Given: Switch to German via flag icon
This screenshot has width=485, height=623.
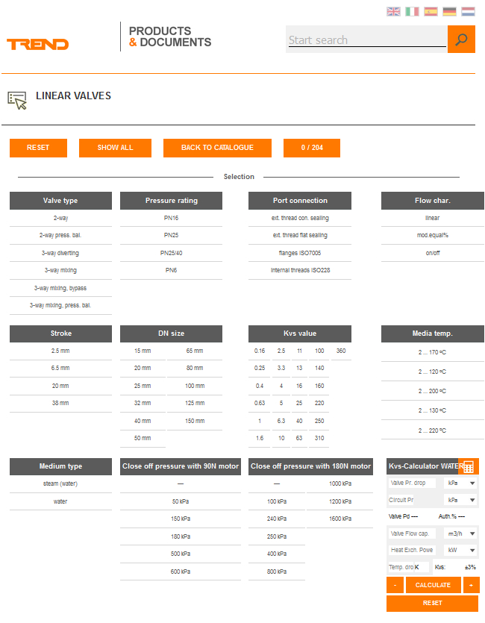Looking at the screenshot, I should tap(449, 11).
